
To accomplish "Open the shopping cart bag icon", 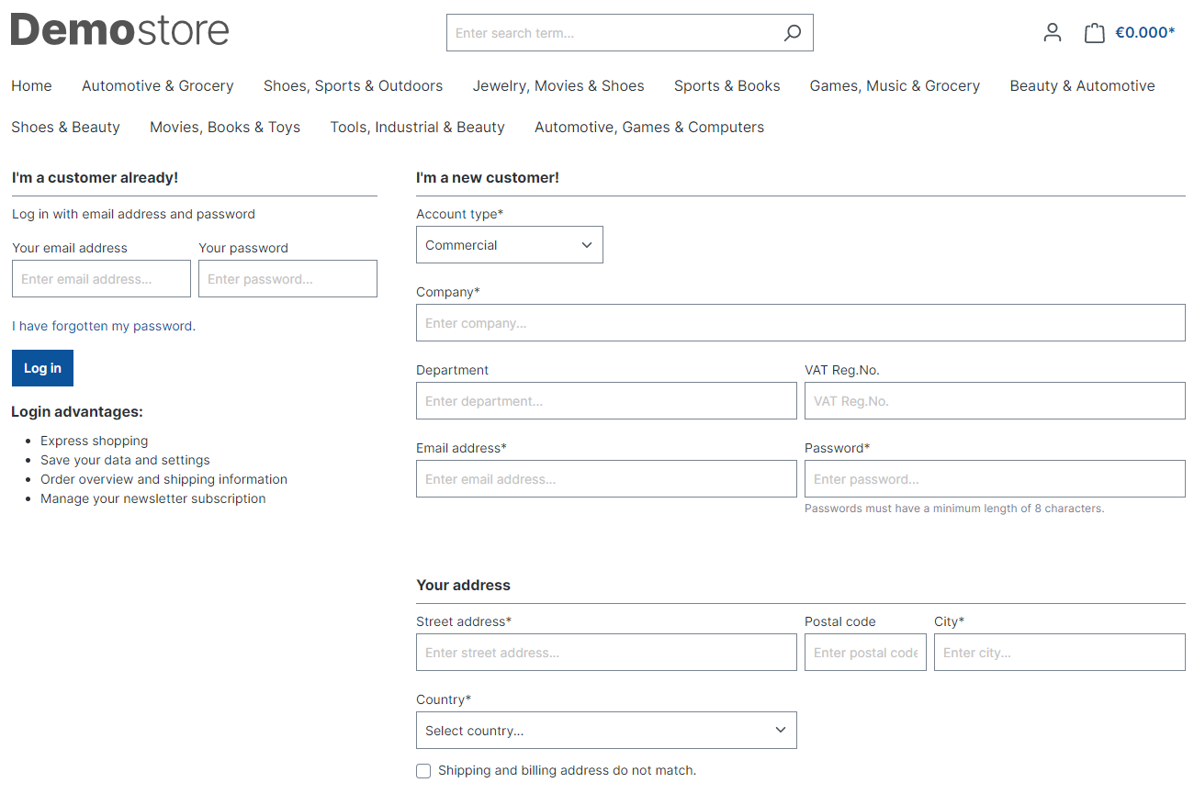I will point(1094,33).
